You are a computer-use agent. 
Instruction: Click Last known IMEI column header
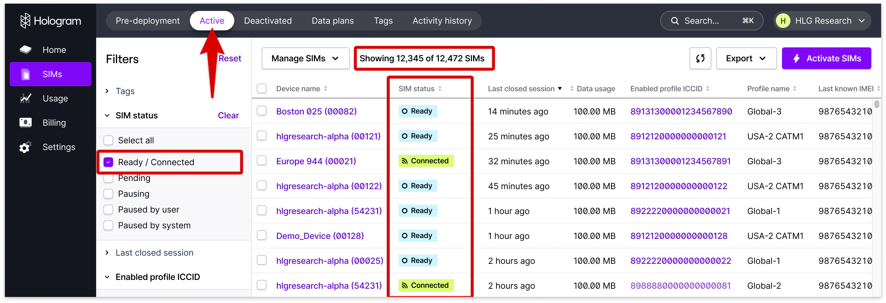[x=846, y=89]
